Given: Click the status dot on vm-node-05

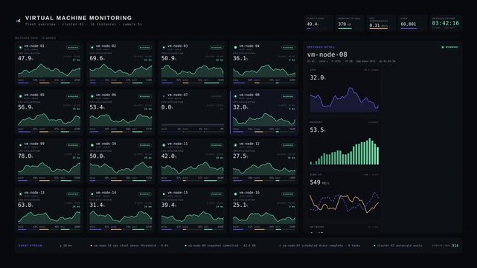Looking at the screenshot, I should pos(20,97).
